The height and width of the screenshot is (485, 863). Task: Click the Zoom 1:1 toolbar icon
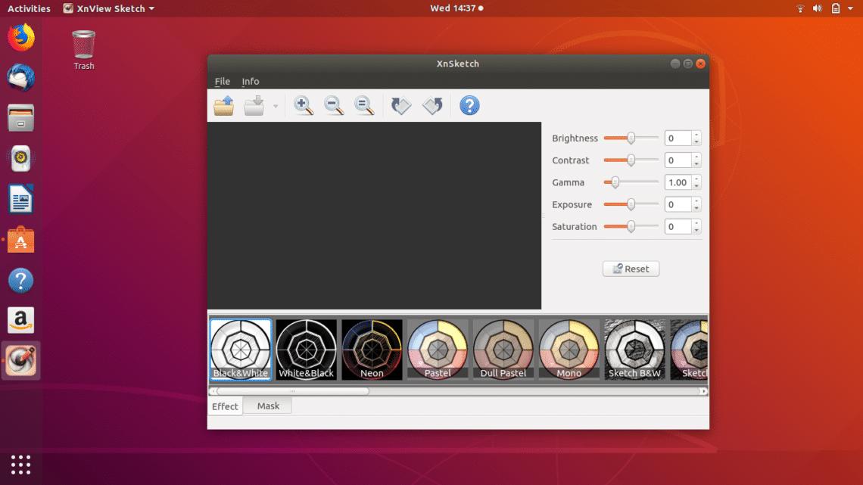click(364, 105)
